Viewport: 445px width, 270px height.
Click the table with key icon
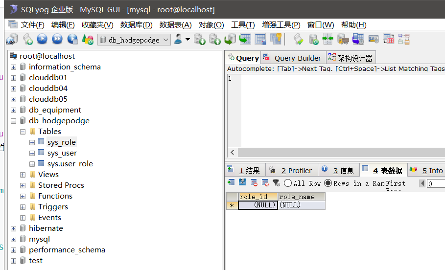point(275,39)
